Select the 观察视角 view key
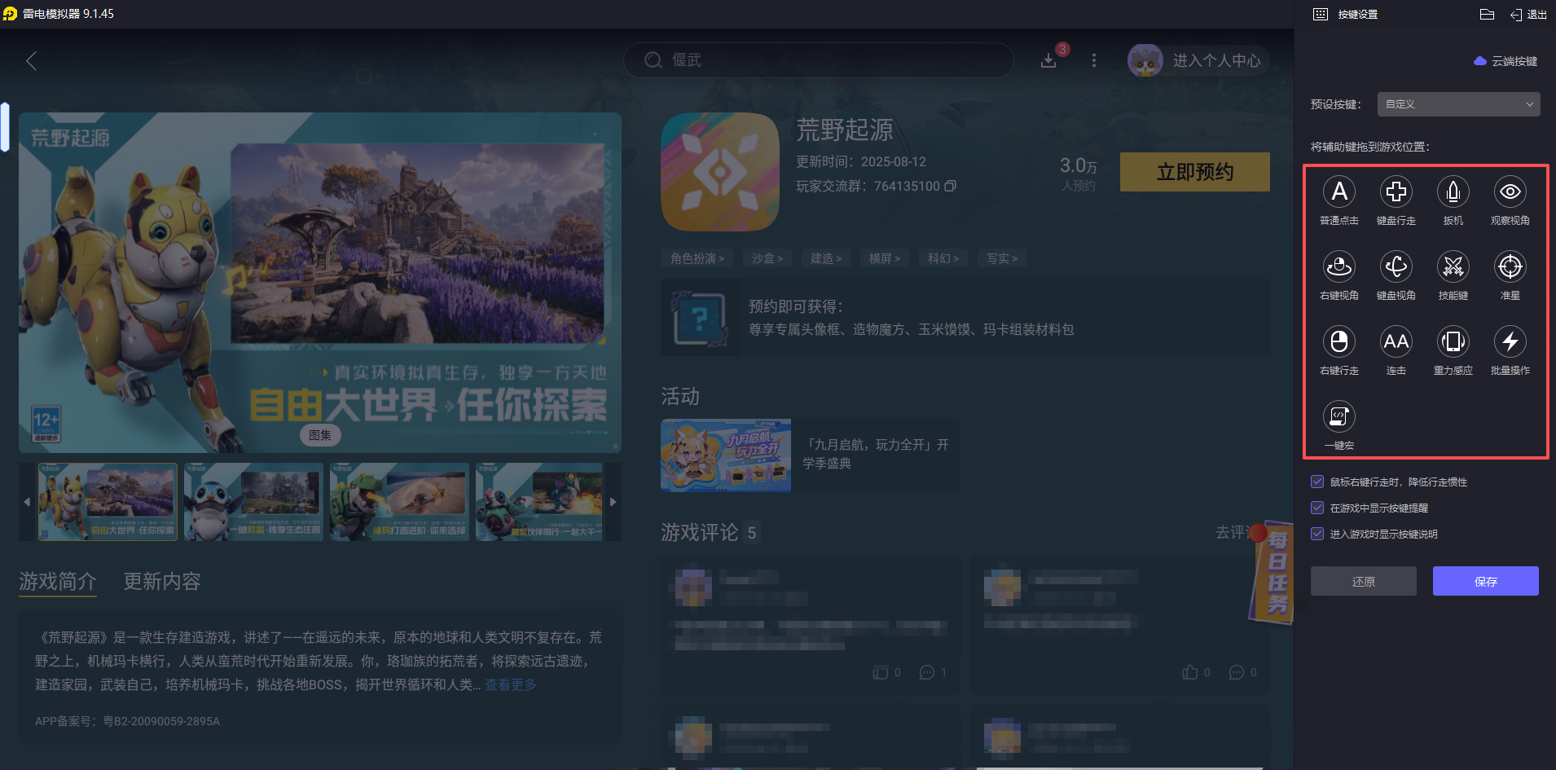This screenshot has height=770, width=1556. coord(1509,191)
